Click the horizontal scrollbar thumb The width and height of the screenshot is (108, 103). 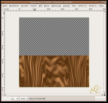(54, 95)
